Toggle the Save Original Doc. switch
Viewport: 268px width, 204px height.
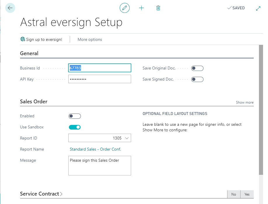coord(197,68)
